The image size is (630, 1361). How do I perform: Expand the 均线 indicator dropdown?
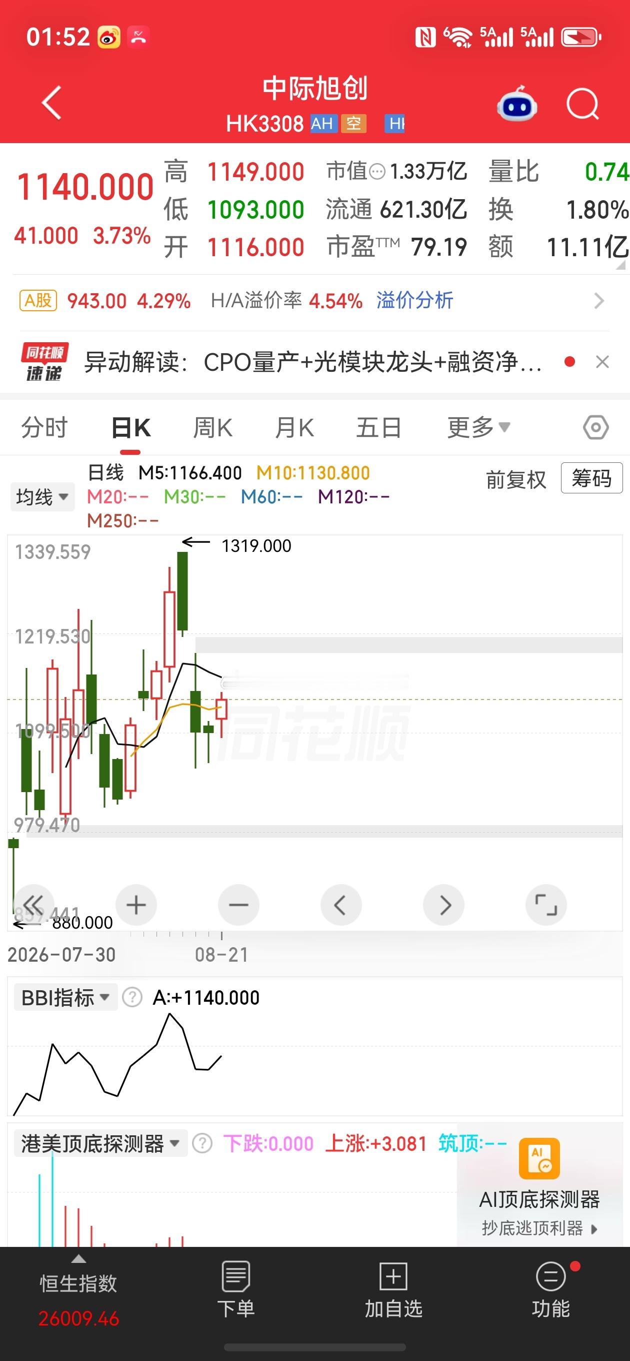(42, 497)
